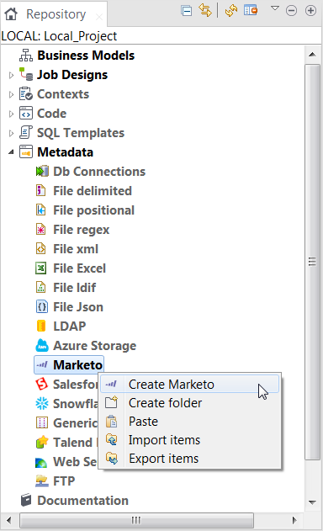Choose Paste from context menu
This screenshot has height=531, width=323.
click(189, 422)
